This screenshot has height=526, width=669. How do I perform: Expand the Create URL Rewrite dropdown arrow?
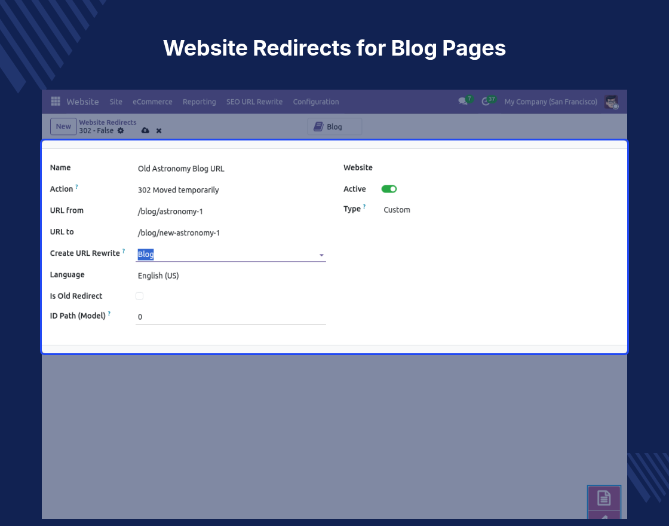tap(321, 255)
